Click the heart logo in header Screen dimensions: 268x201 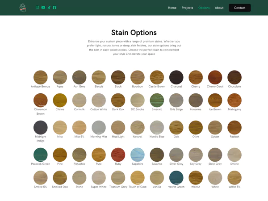(23, 8)
